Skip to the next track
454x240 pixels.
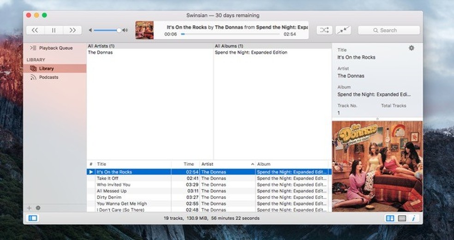pyautogui.click(x=72, y=30)
